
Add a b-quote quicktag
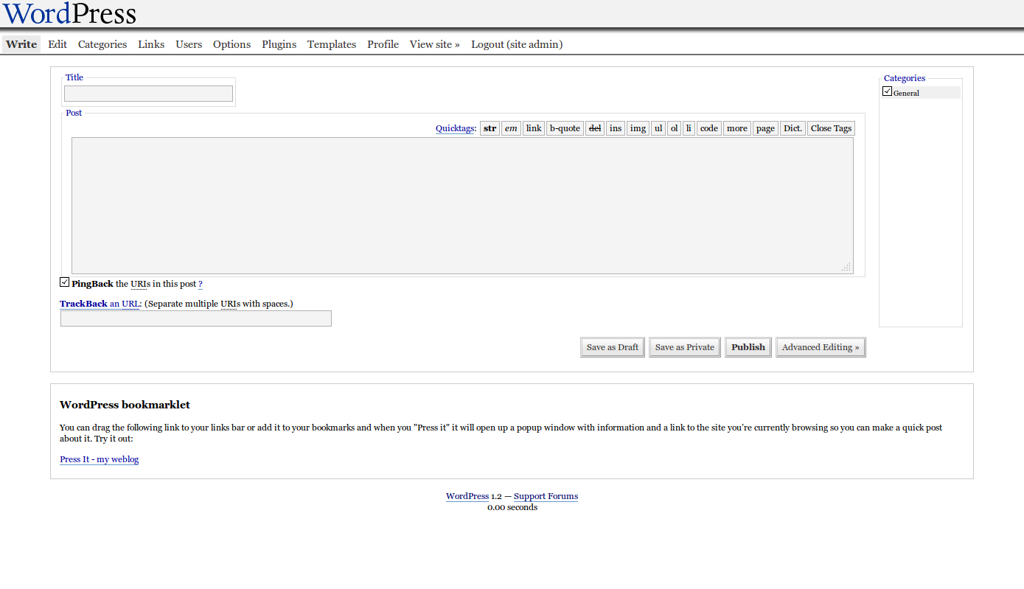pyautogui.click(x=565, y=128)
